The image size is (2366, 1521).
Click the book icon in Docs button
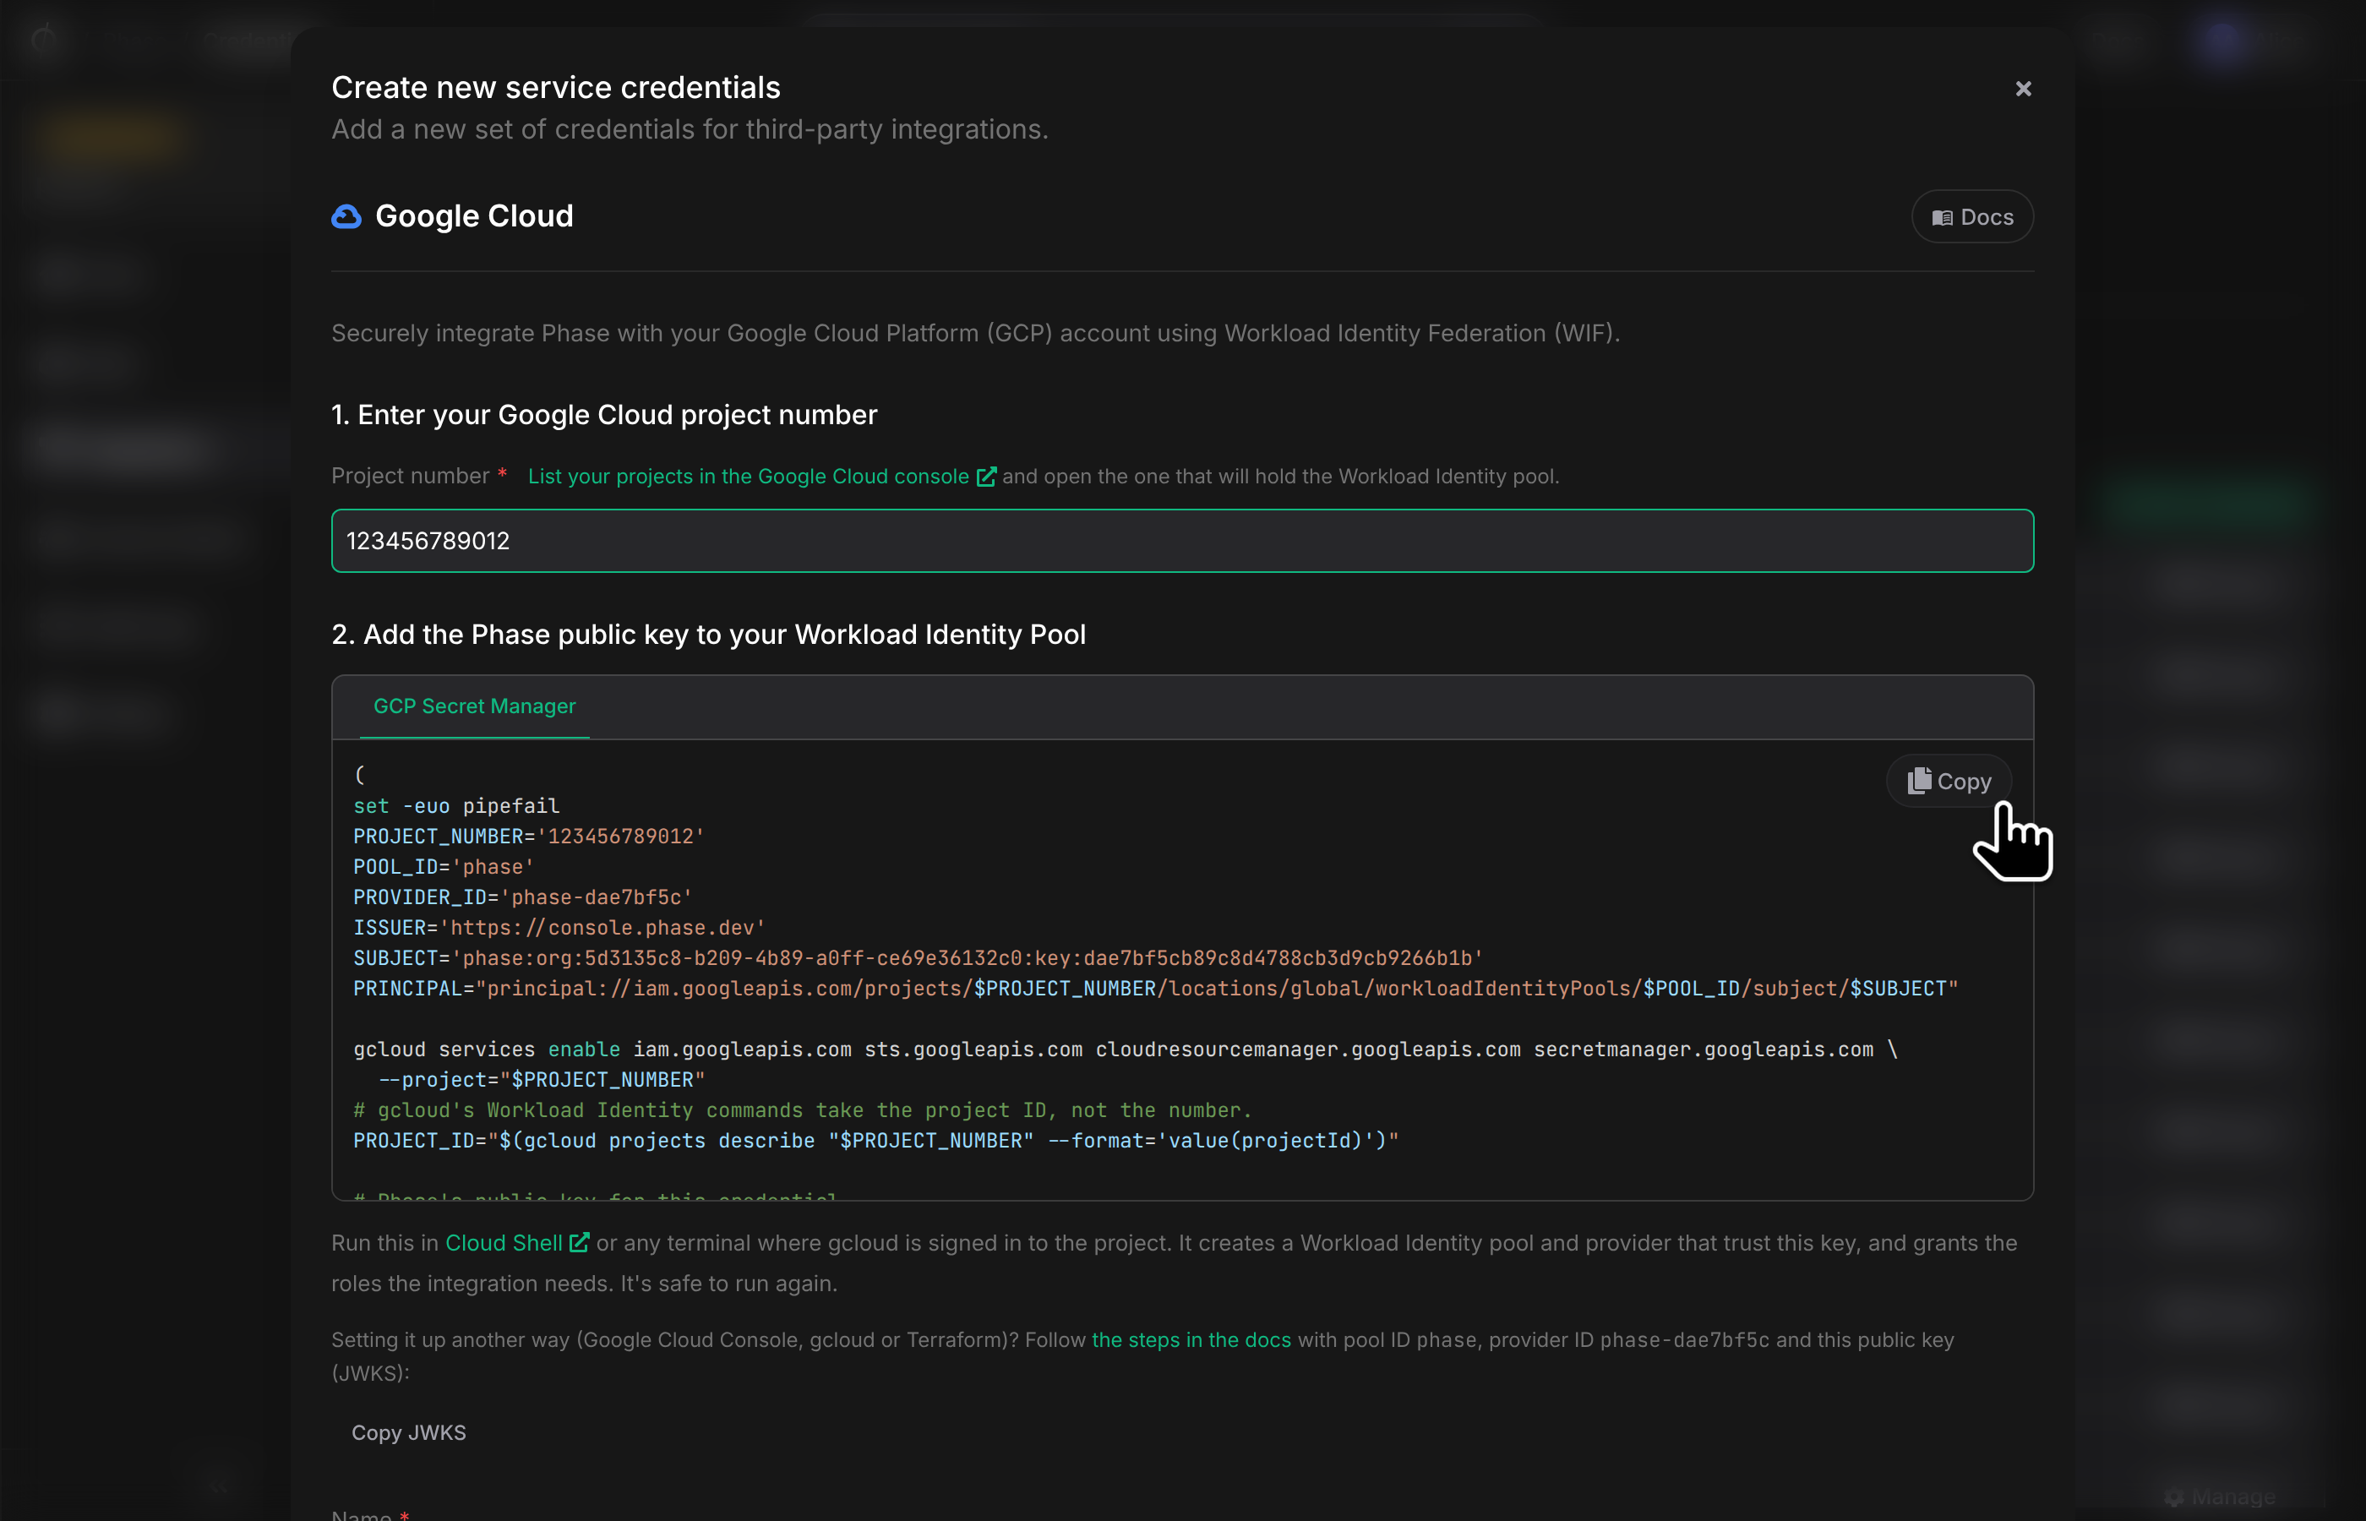(x=1941, y=217)
